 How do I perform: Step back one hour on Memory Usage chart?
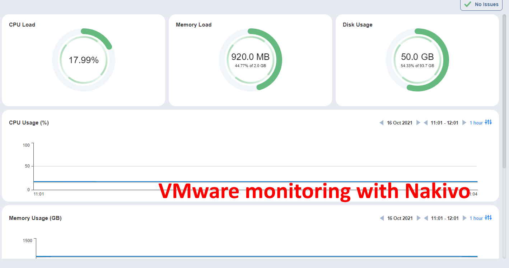pyautogui.click(x=426, y=218)
